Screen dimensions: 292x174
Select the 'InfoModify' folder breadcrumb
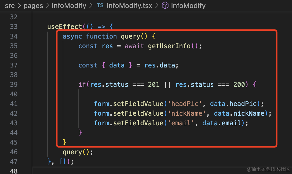pos(69,6)
